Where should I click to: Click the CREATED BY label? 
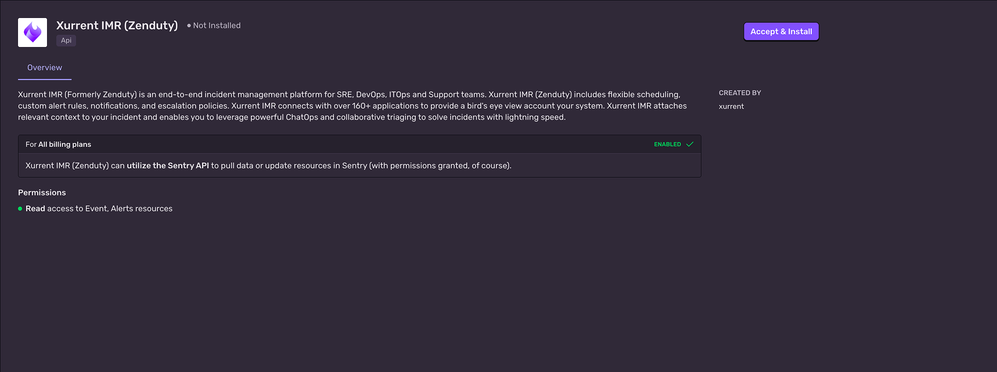740,93
